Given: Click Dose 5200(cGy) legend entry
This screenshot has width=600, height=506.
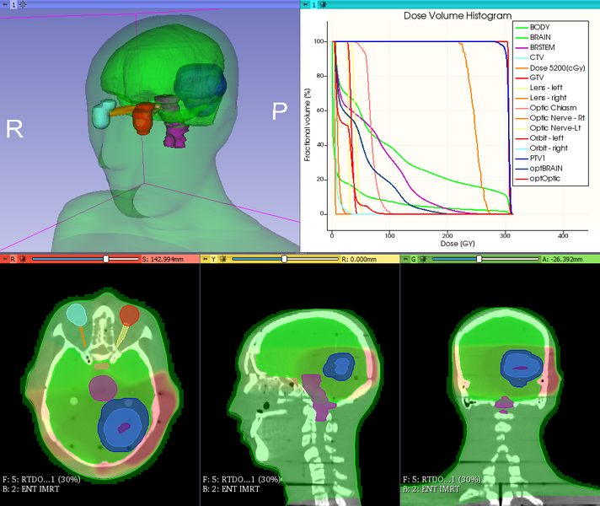Looking at the screenshot, I should click(x=556, y=67).
